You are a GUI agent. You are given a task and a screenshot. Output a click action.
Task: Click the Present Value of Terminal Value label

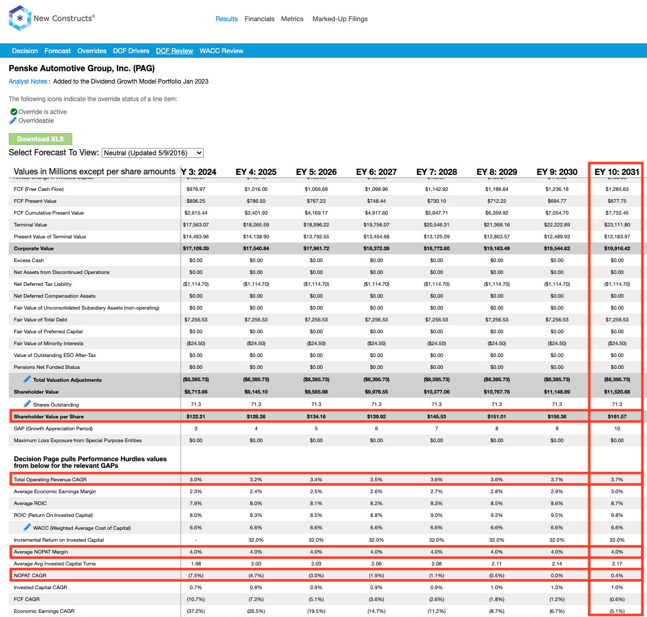coord(50,237)
